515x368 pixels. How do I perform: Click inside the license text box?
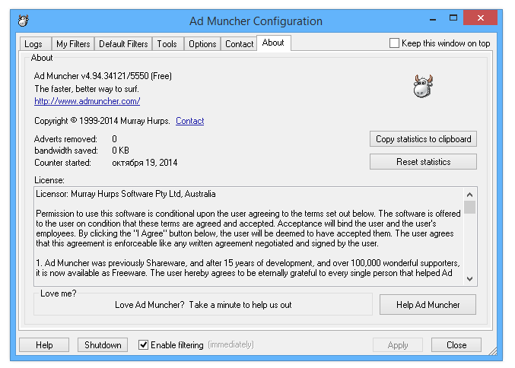(x=249, y=236)
